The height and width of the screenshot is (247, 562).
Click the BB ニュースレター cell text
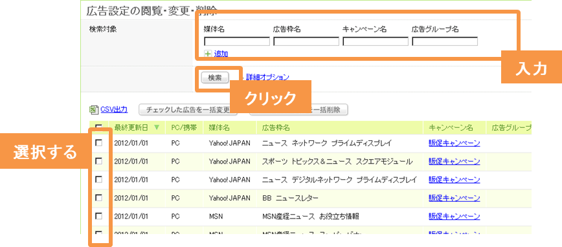[290, 198]
